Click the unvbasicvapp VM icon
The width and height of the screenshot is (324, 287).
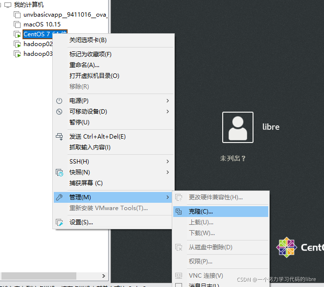point(17,15)
